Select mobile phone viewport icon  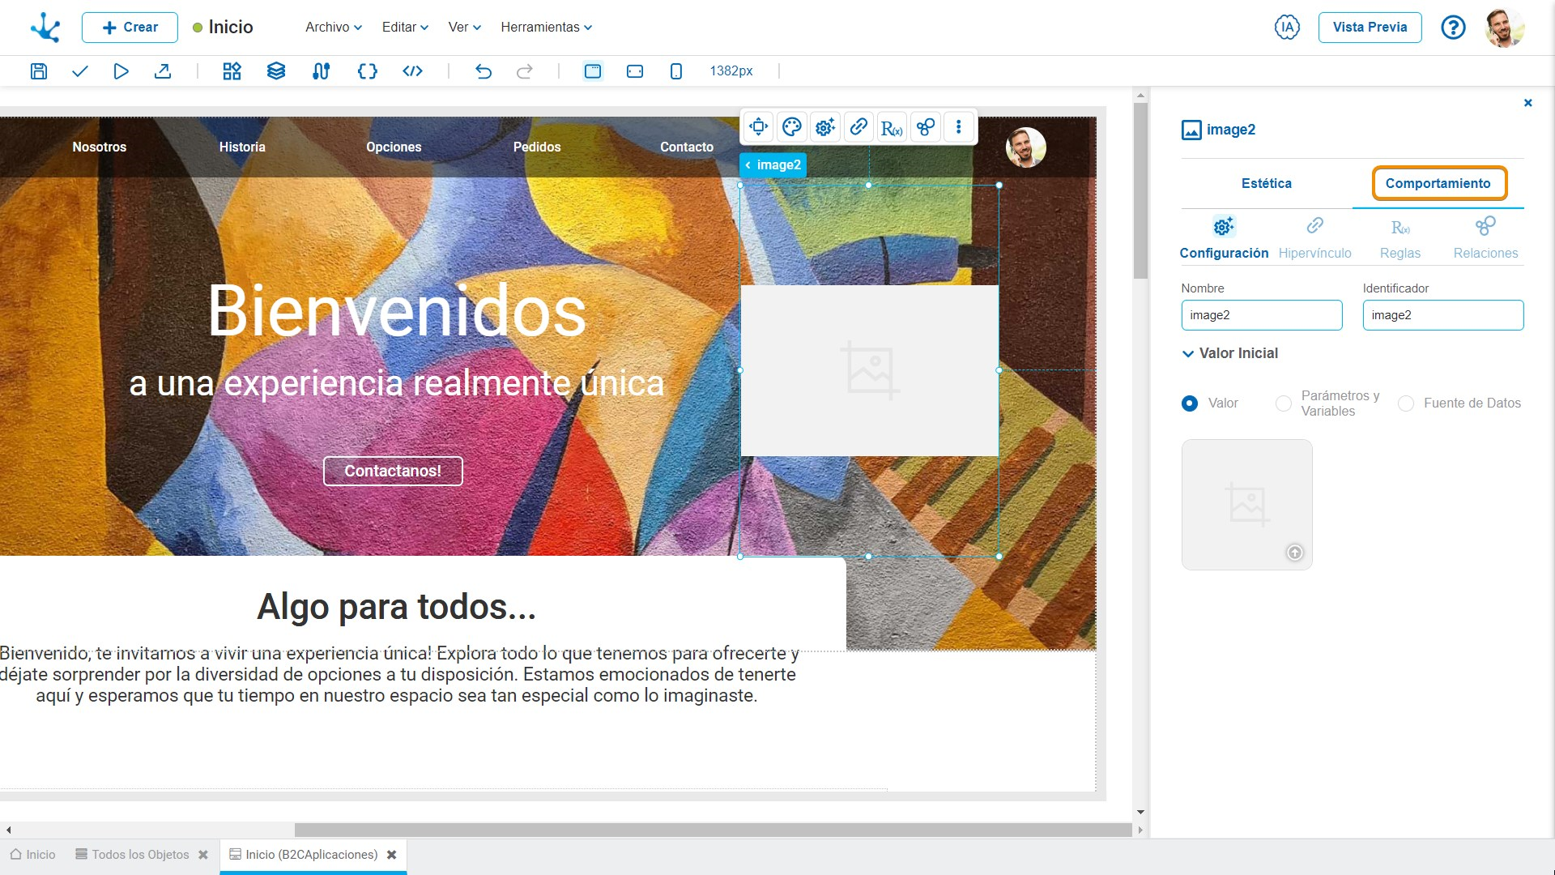coord(676,71)
